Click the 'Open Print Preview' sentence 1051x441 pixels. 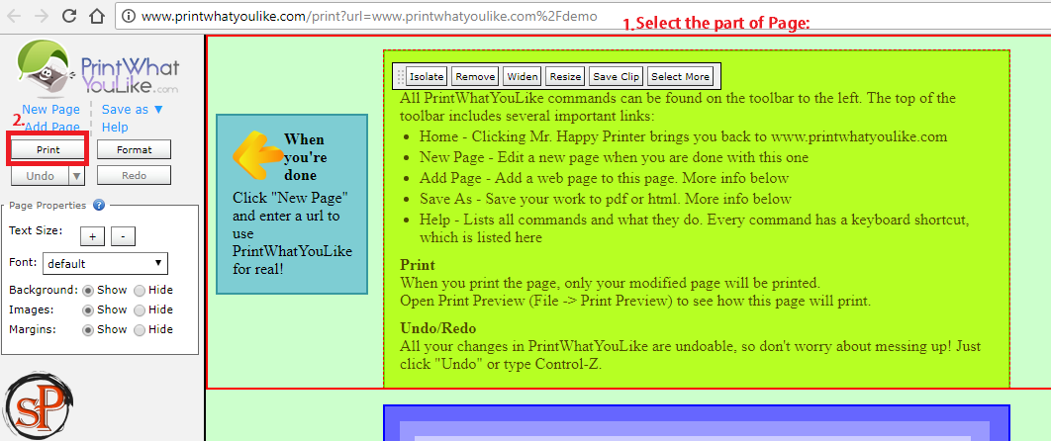coord(634,301)
